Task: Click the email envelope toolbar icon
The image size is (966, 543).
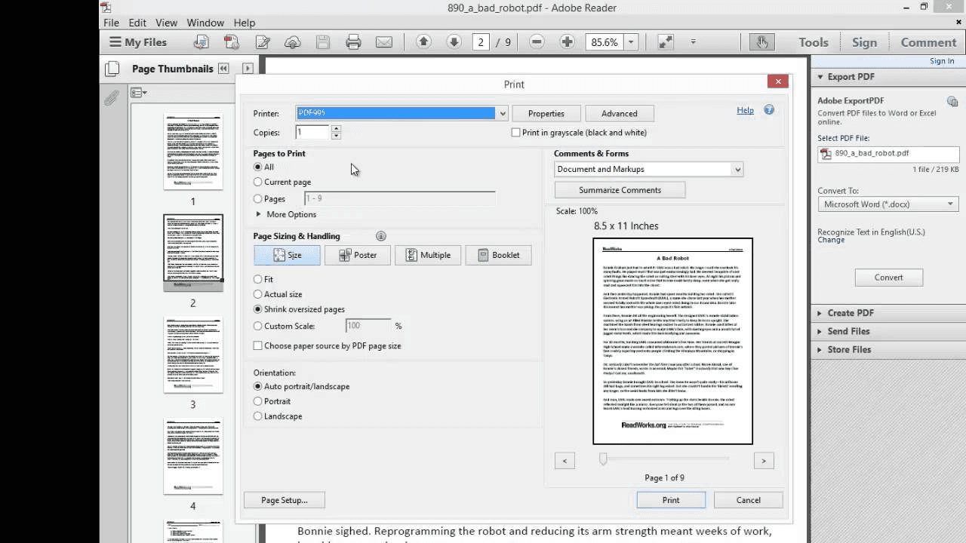Action: 384,42
